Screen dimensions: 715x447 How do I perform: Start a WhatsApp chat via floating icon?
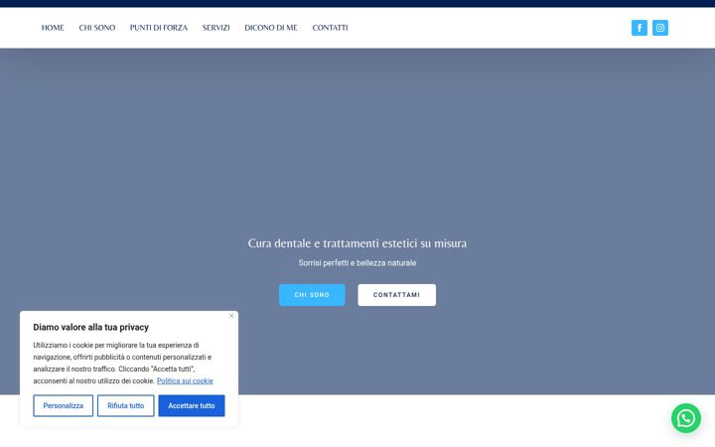click(x=686, y=418)
